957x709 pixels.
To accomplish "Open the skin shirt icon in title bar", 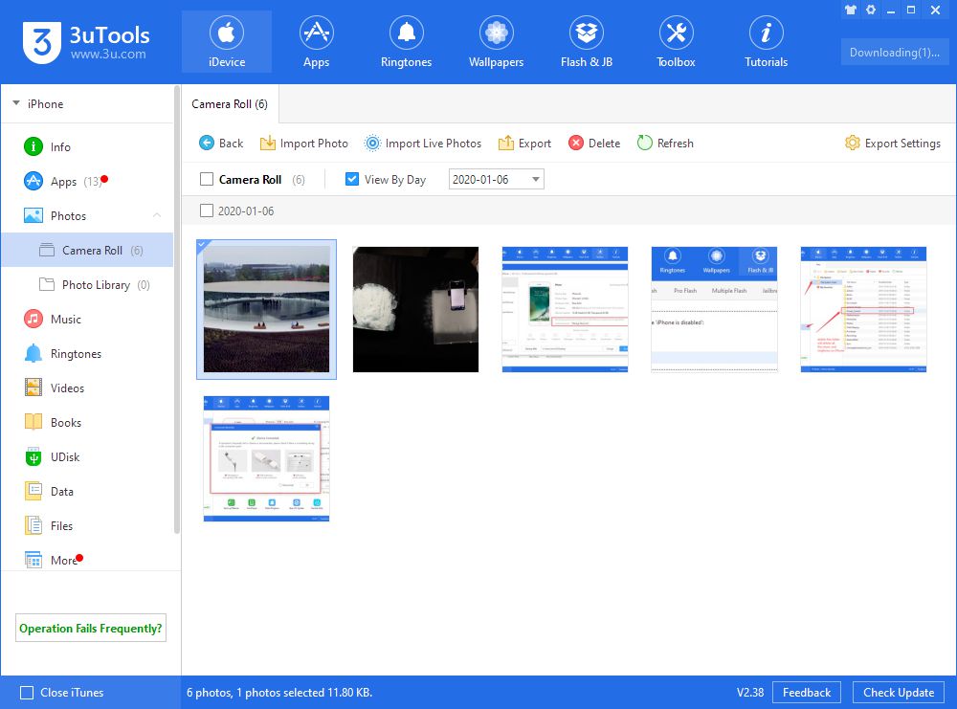I will click(x=850, y=10).
